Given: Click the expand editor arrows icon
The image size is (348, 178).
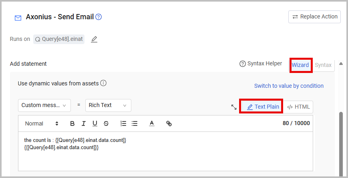Looking at the screenshot, I should point(234,107).
